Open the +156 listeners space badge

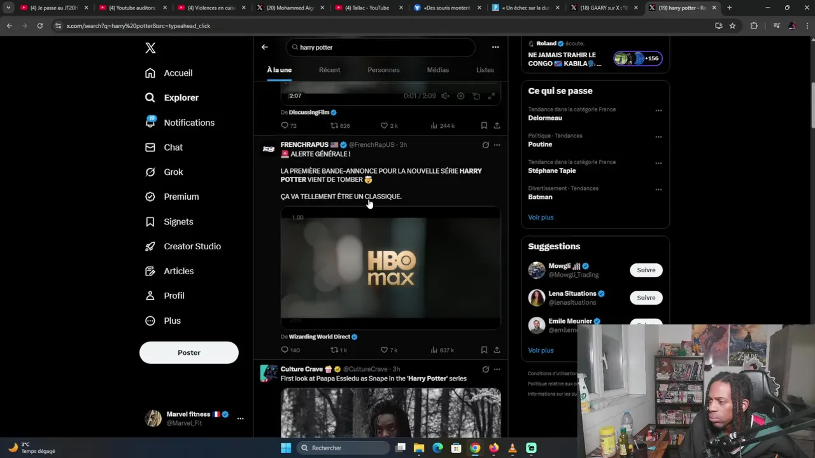click(637, 59)
